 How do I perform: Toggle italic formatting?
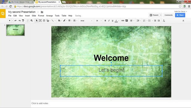[x=109, y=21]
